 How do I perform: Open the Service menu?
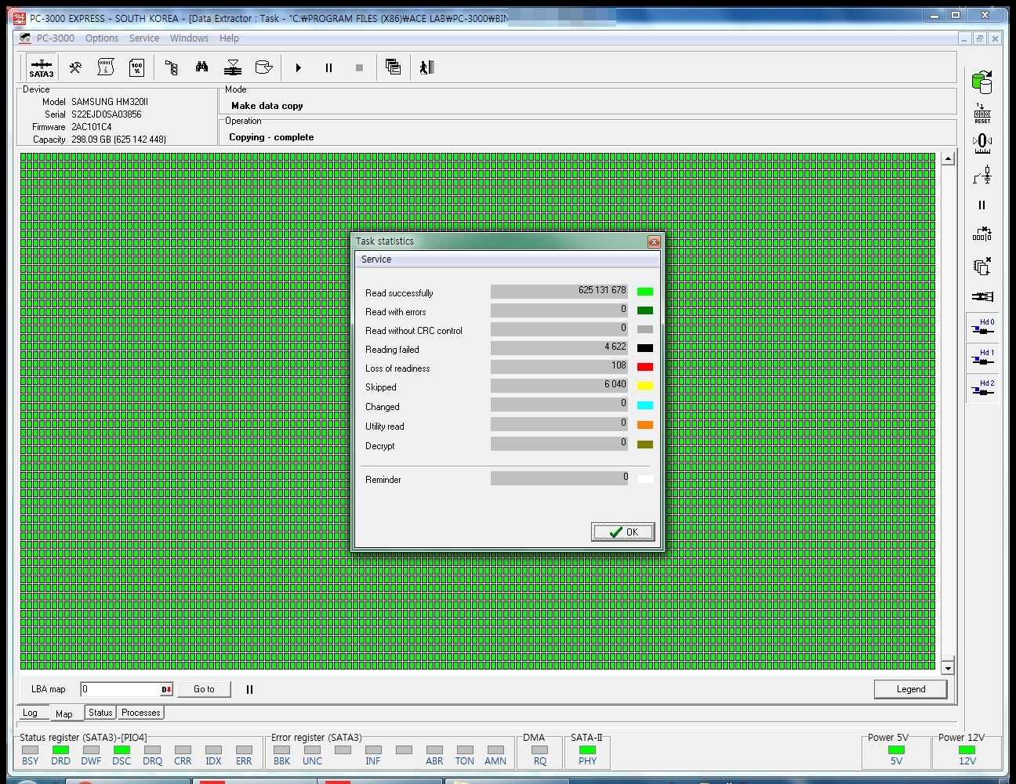coord(144,38)
